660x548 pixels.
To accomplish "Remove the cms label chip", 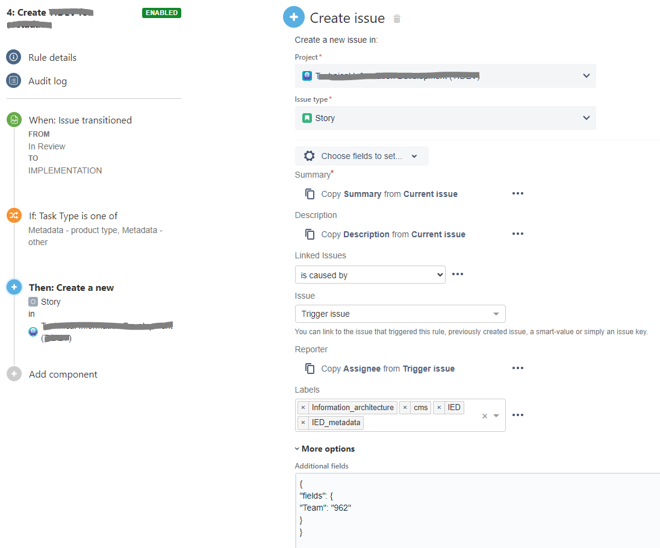I will click(404, 407).
